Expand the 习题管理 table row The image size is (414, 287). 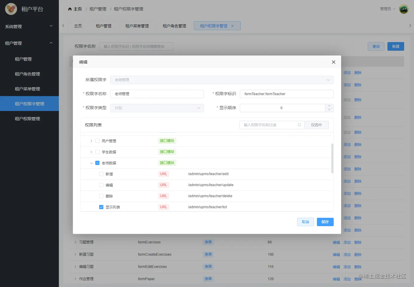coord(75,242)
